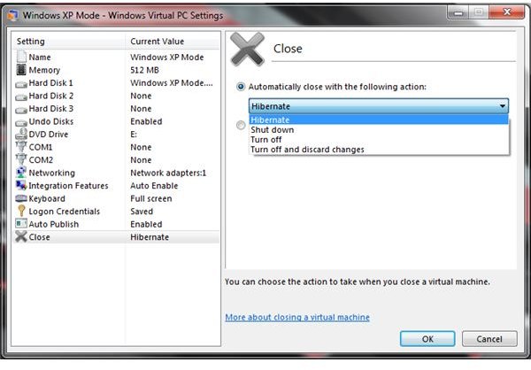This screenshot has height=370, width=531.
Task: Select 'Automatically close with the following action' radio
Action: (241, 87)
